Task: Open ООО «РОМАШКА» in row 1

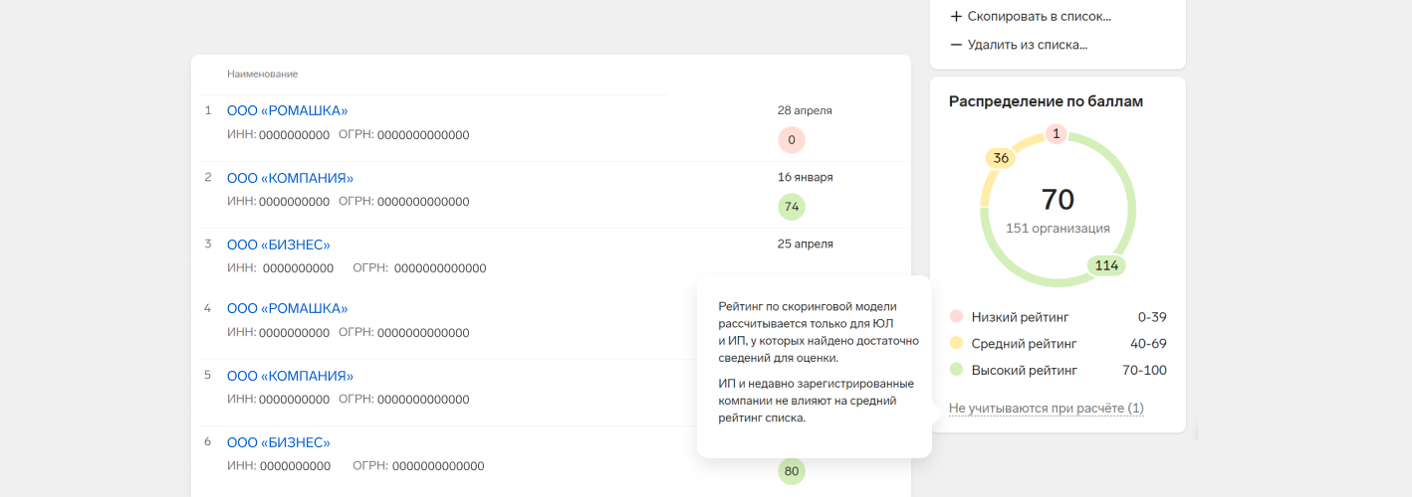Action: [288, 110]
